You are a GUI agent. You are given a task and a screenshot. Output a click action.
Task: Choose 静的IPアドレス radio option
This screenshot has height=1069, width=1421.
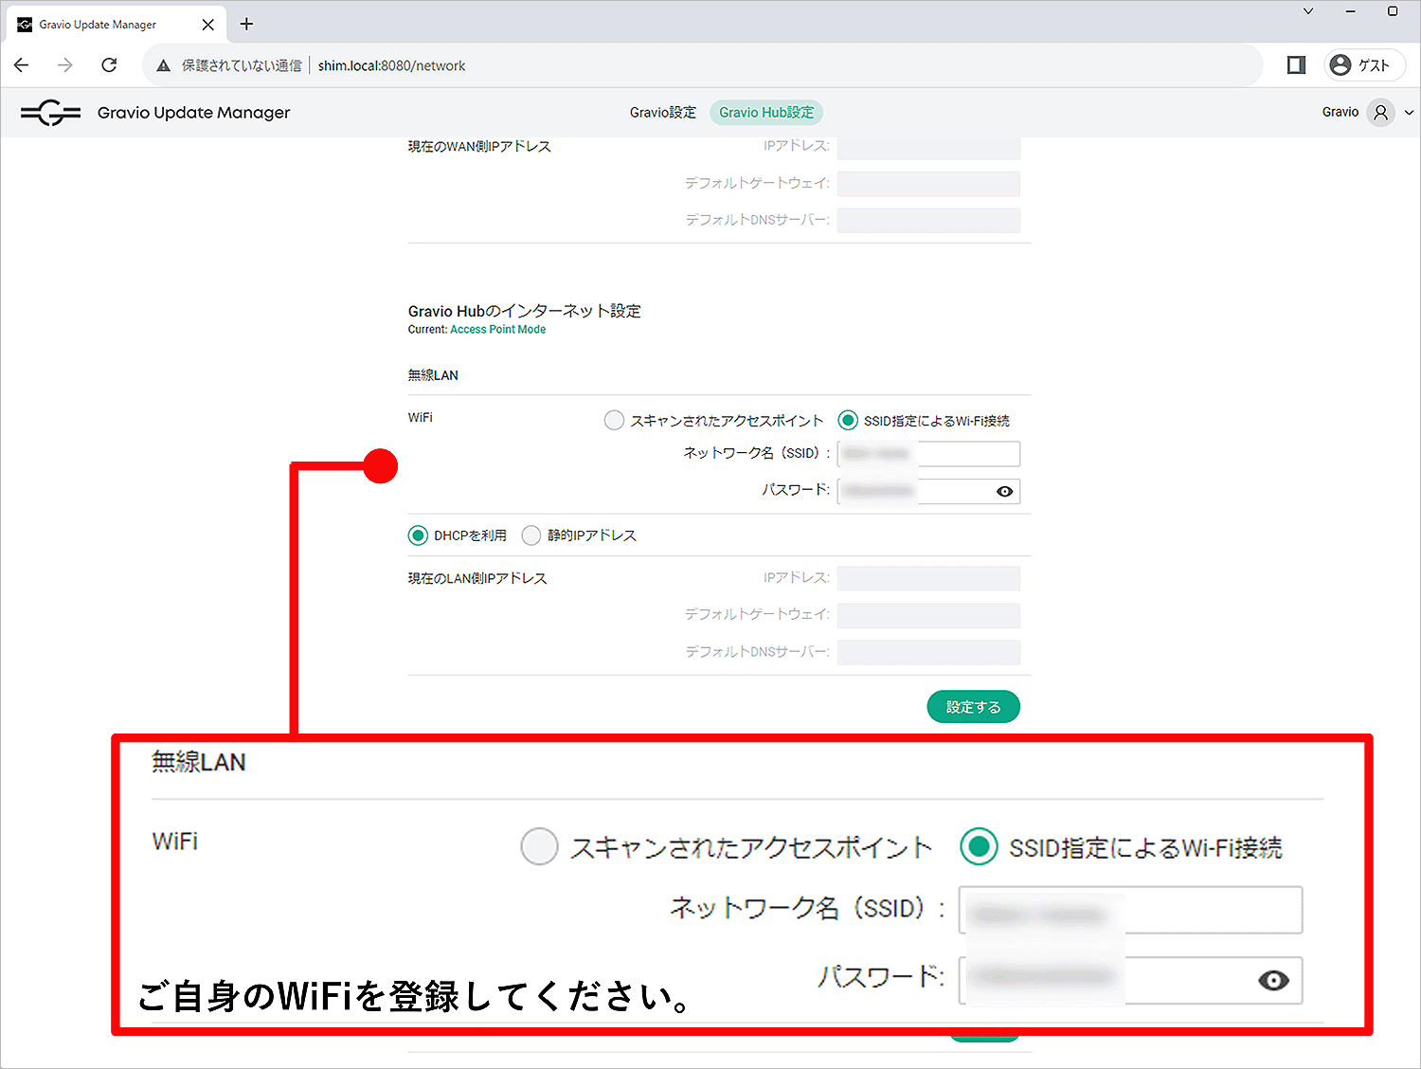(x=531, y=535)
